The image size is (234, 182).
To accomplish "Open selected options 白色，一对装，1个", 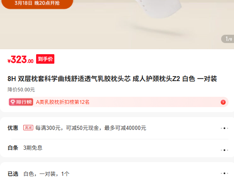I will click(46, 174).
